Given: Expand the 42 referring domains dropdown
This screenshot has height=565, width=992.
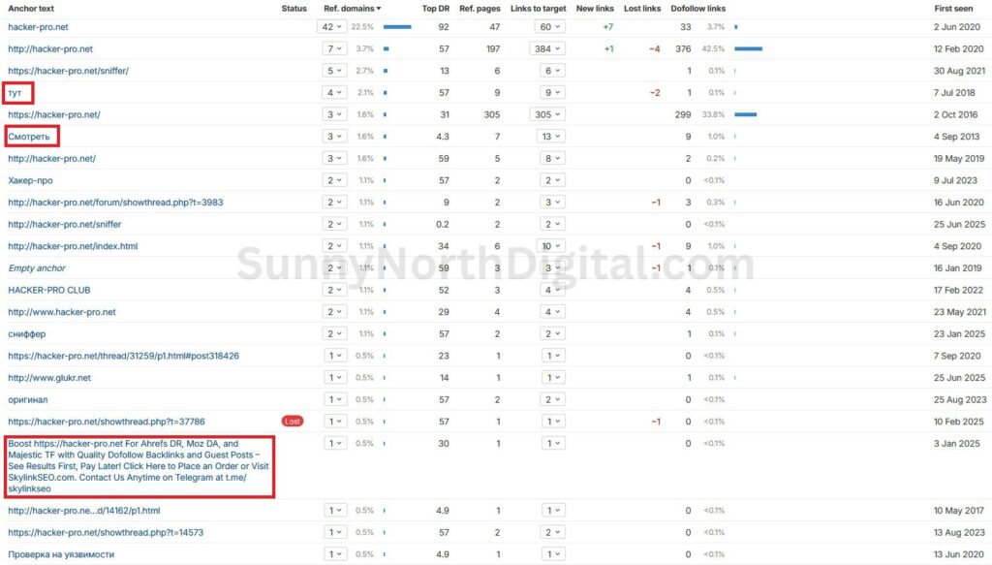Looking at the screenshot, I should click(x=332, y=27).
